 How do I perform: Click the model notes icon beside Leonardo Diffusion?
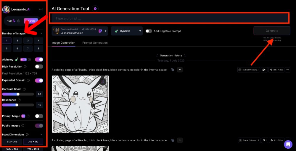click(100, 31)
